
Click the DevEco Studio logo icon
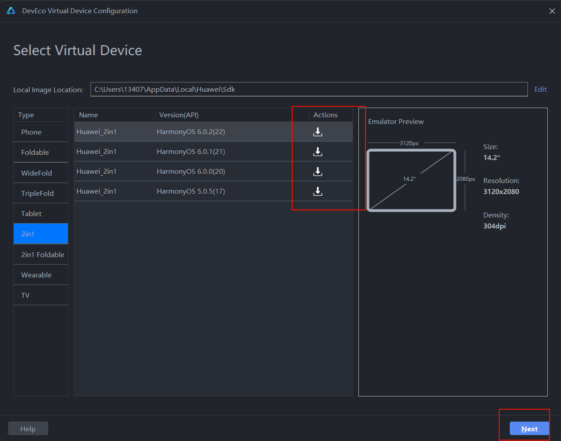coord(11,11)
